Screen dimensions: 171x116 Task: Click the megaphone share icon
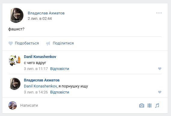pyautogui.click(x=48, y=43)
